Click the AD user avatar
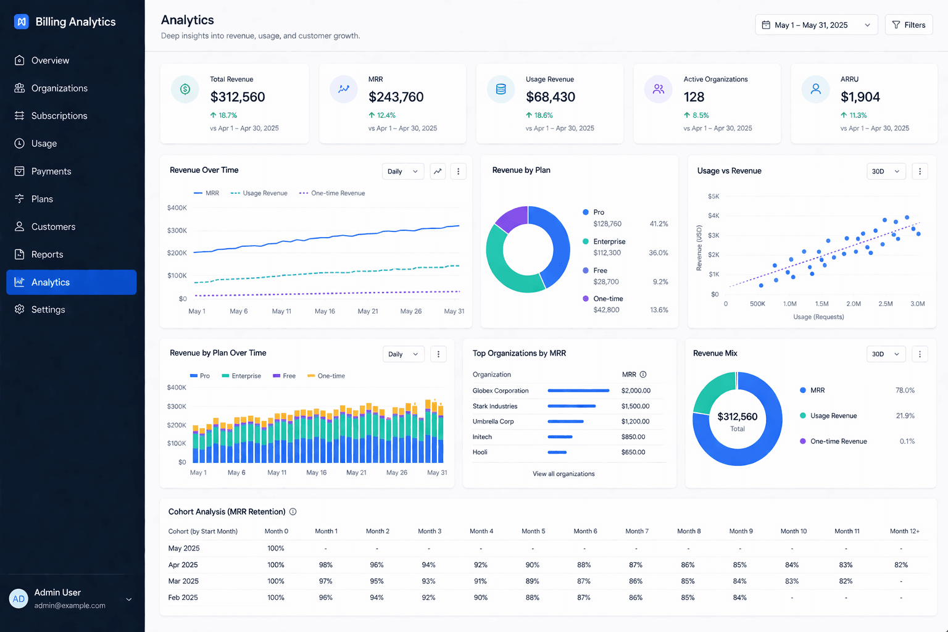This screenshot has height=632, width=948. [x=19, y=599]
